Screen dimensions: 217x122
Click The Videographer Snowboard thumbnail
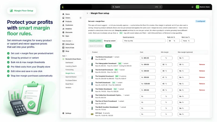pyautogui.click(x=92, y=65)
